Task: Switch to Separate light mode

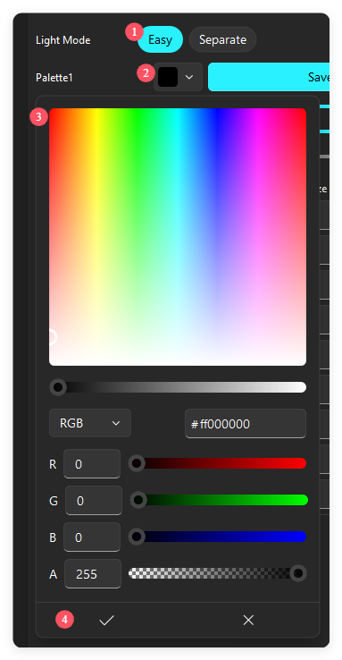Action: 222,39
